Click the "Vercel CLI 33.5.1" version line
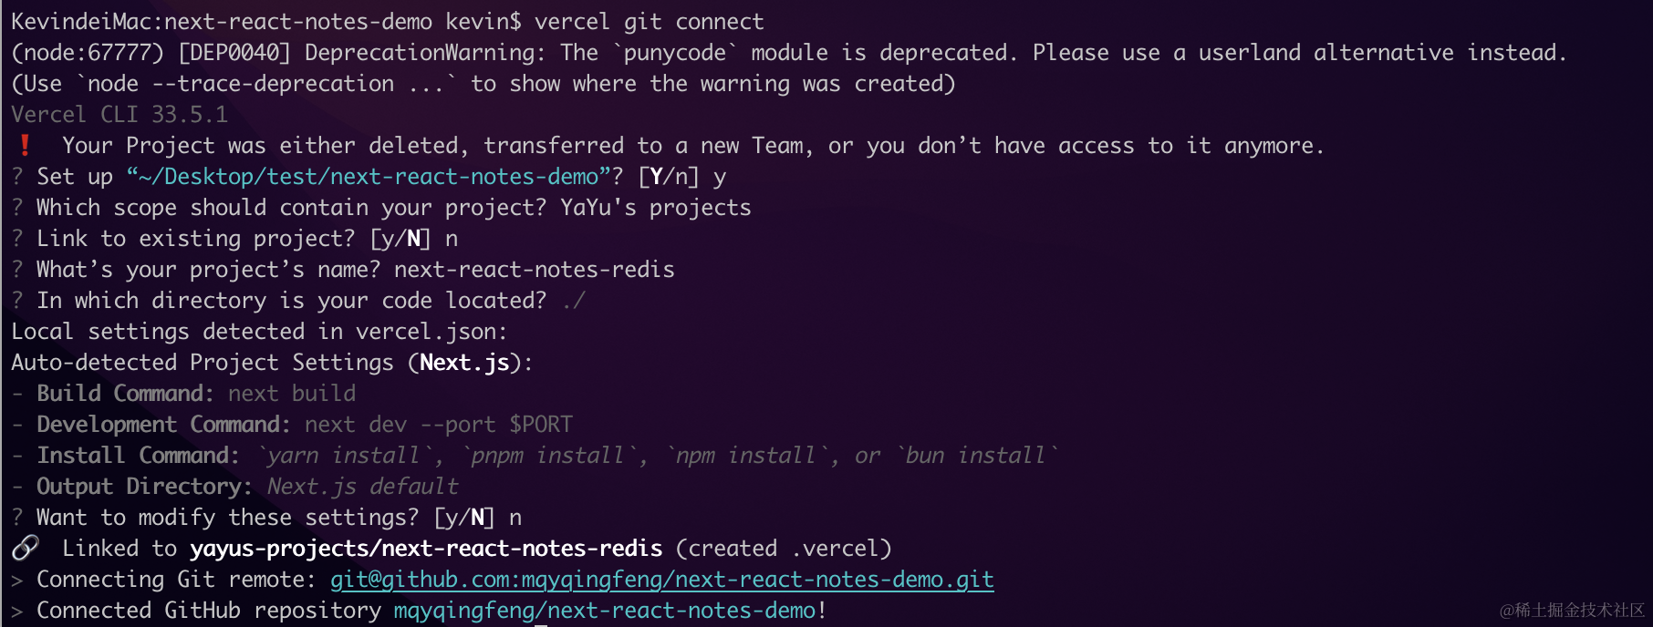 click(x=120, y=115)
